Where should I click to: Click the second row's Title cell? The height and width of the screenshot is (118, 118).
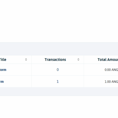tap(16, 82)
